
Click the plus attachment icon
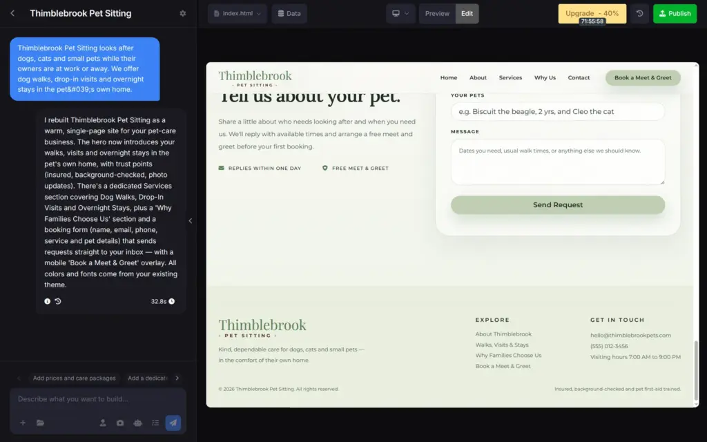point(23,423)
